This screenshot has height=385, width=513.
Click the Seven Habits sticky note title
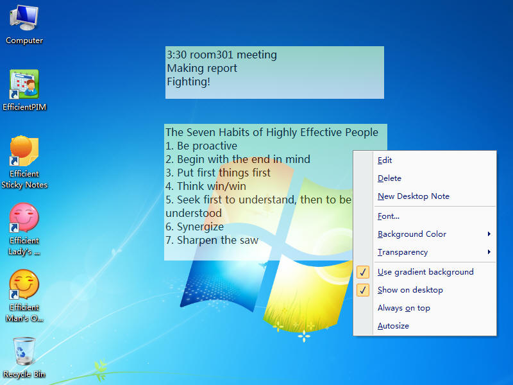pos(272,133)
